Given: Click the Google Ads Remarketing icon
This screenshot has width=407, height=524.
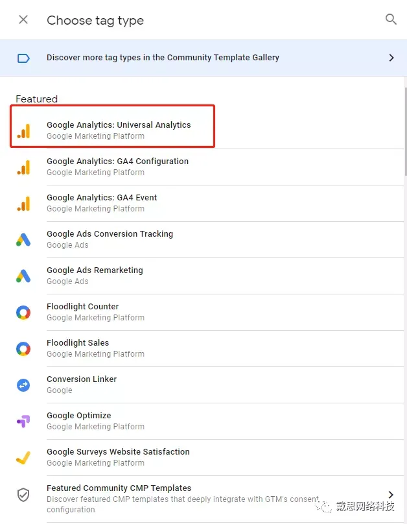Looking at the screenshot, I should [x=23, y=276].
